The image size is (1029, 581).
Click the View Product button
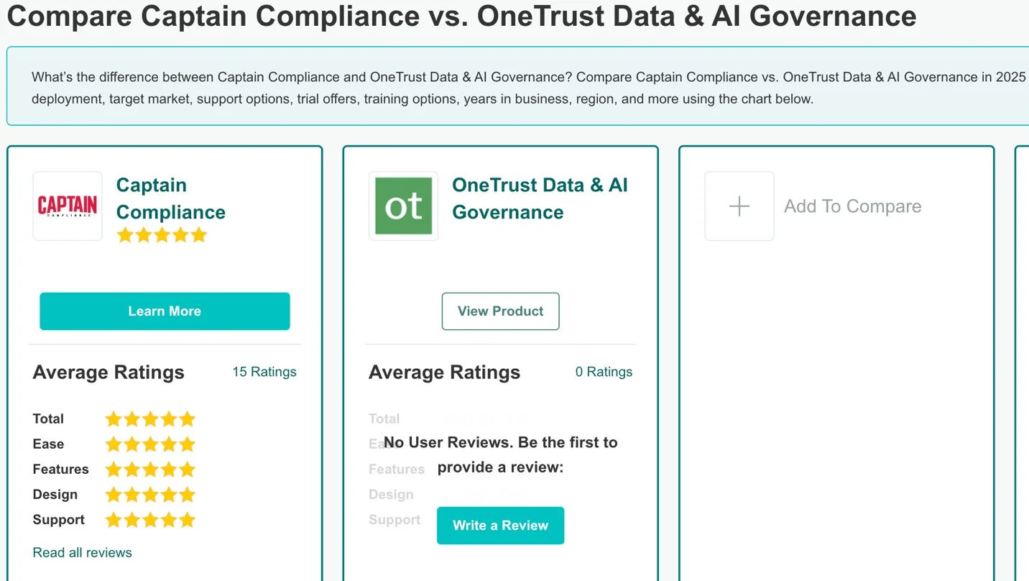pos(500,311)
